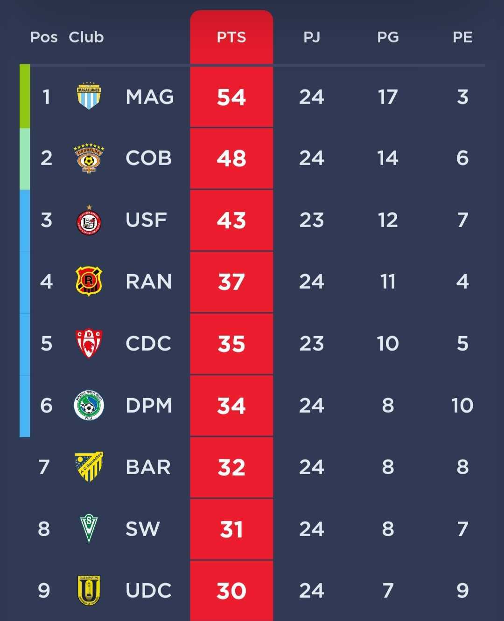Click the Santiago Wanderers green logo

(x=90, y=528)
